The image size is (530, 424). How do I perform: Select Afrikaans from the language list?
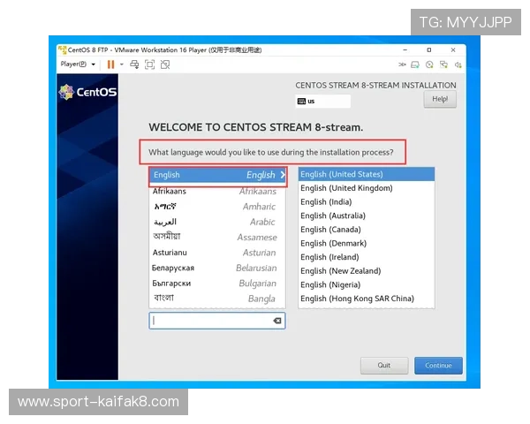216,191
